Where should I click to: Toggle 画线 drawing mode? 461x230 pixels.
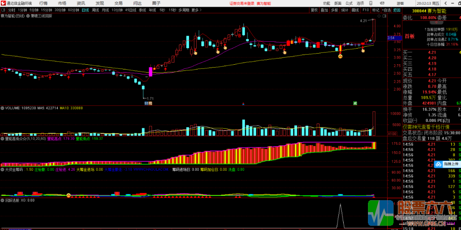point(355,10)
